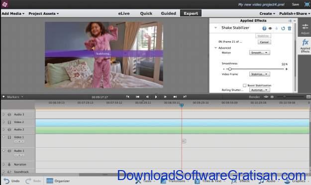This screenshot has width=311, height=185.
Task: Click the Soundtrack track icon
Action: pos(9,172)
